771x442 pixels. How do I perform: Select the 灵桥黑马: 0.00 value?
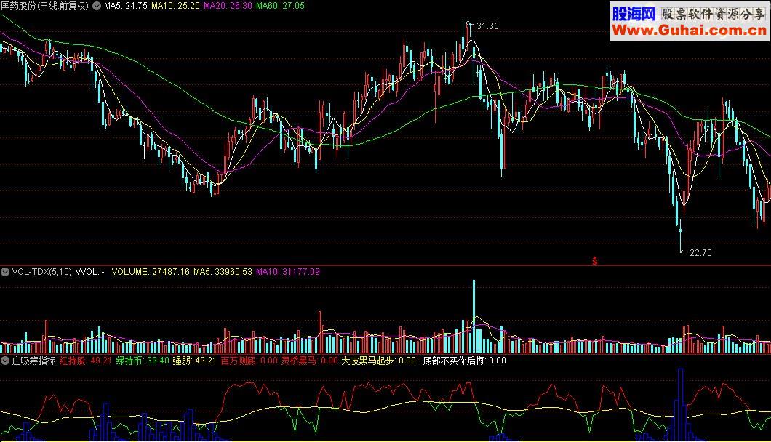click(x=310, y=361)
